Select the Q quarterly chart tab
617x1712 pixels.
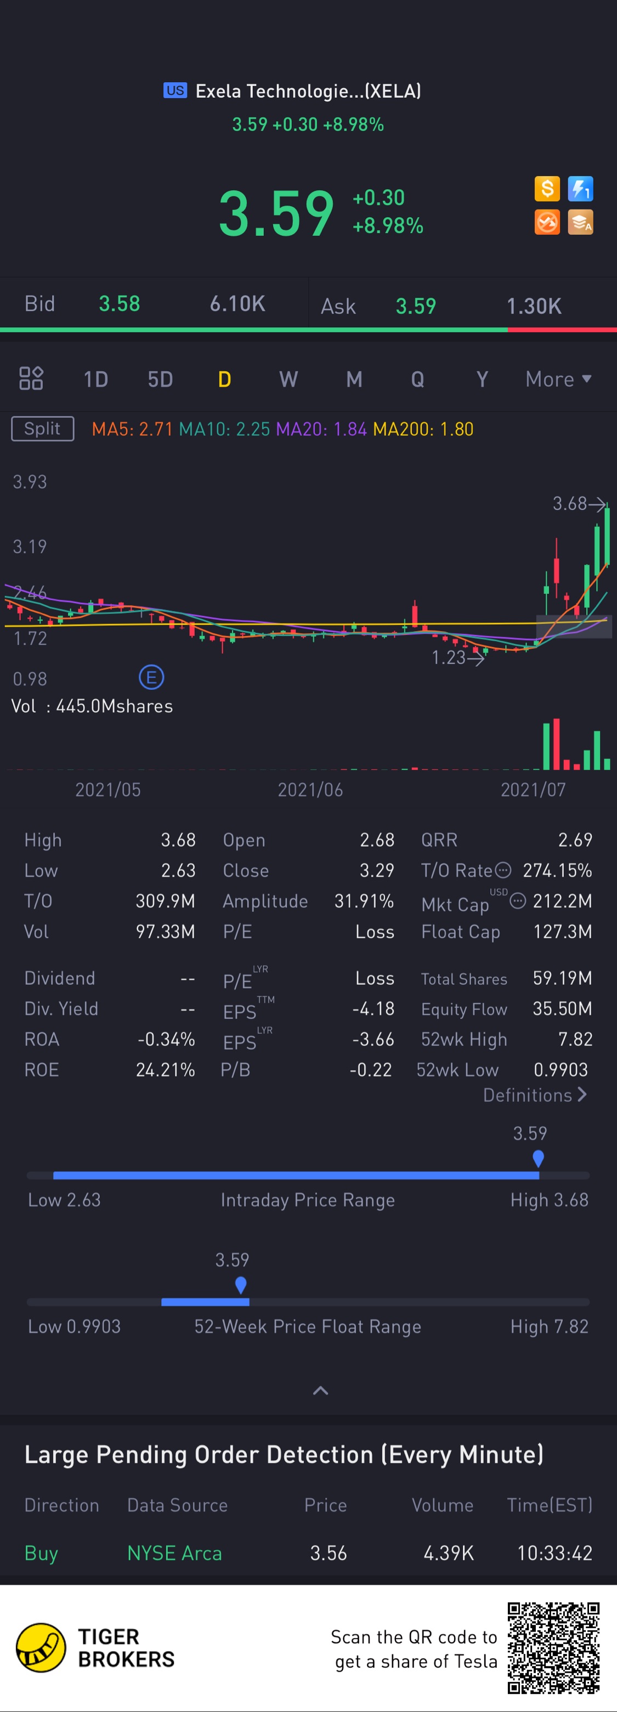point(417,379)
